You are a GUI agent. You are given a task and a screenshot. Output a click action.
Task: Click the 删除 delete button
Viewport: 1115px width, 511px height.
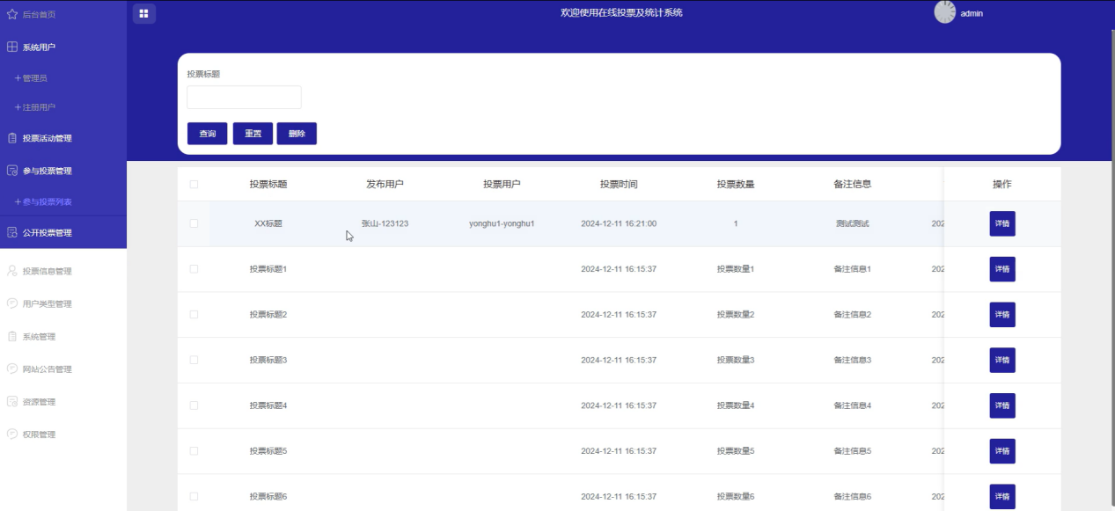pos(297,134)
